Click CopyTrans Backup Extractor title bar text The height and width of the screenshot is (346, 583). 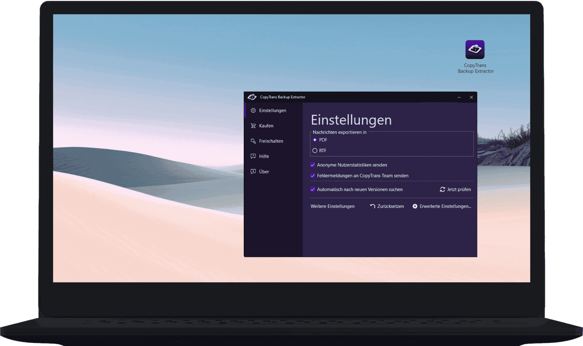283,97
